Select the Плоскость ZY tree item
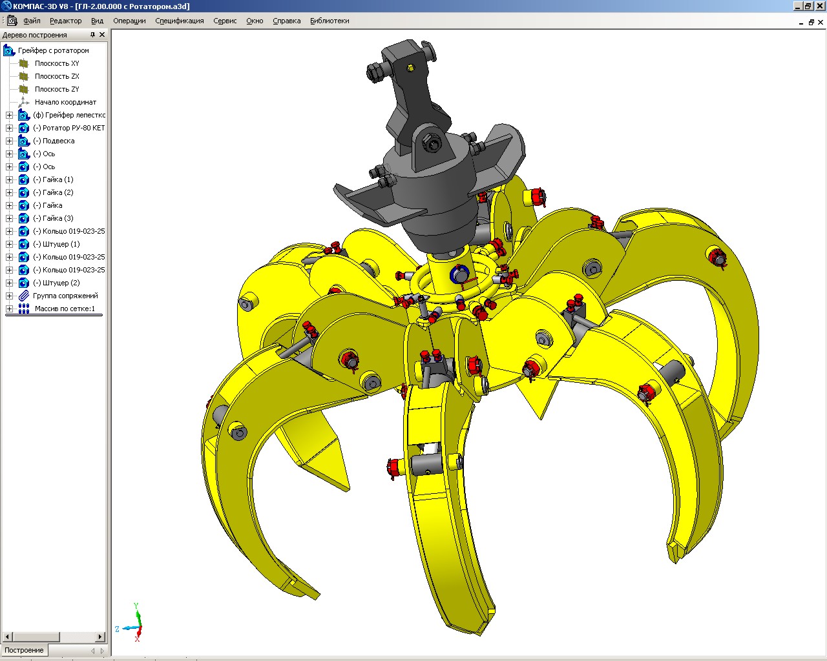 point(57,89)
